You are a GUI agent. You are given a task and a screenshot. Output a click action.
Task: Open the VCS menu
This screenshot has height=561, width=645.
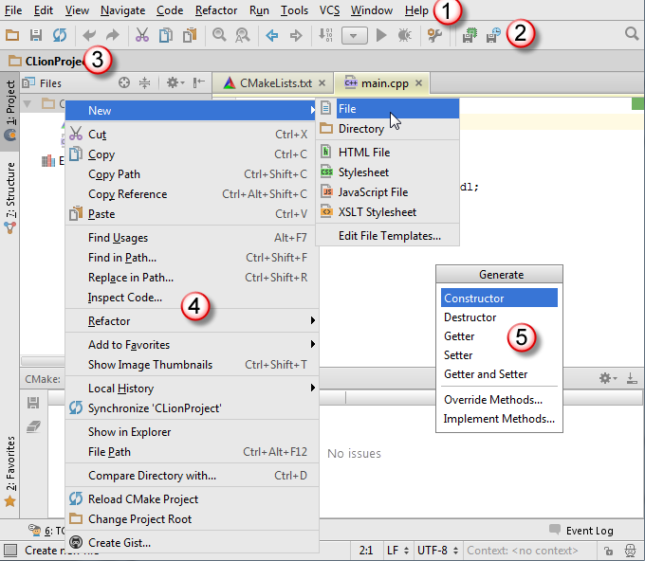click(329, 10)
